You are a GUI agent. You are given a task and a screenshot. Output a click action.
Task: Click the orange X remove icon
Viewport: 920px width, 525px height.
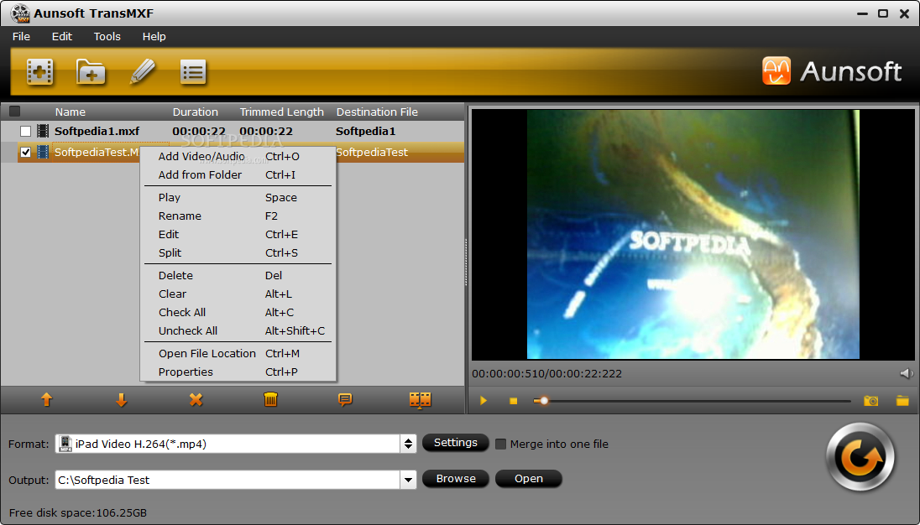(x=196, y=399)
